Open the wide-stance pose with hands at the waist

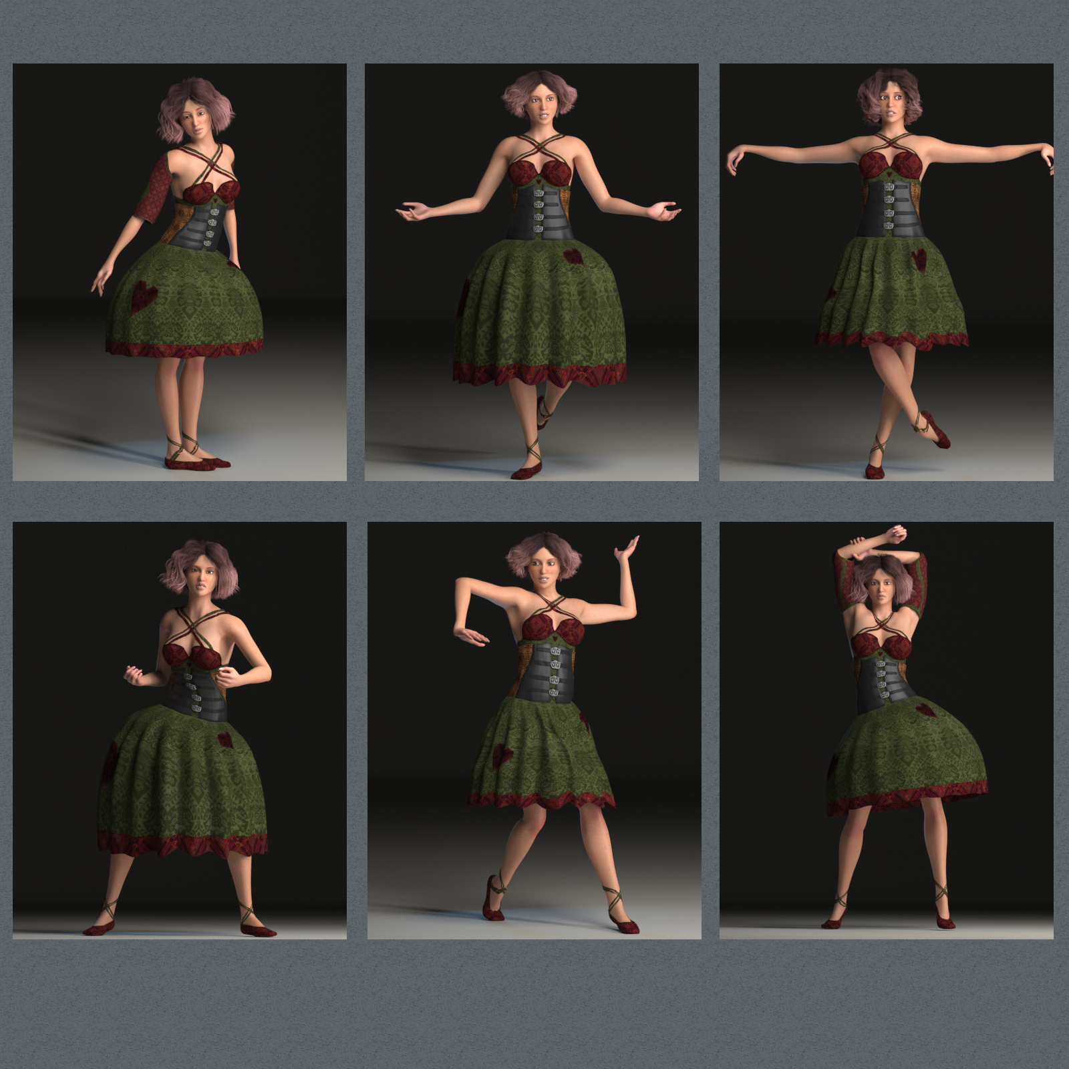point(180,731)
